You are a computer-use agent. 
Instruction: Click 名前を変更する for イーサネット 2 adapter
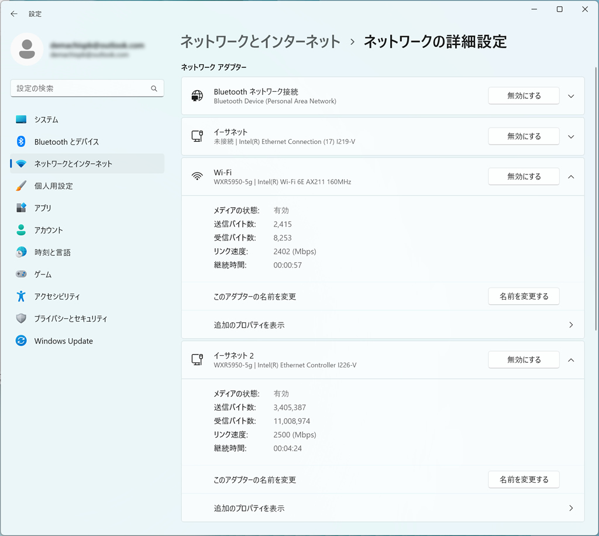(x=524, y=479)
